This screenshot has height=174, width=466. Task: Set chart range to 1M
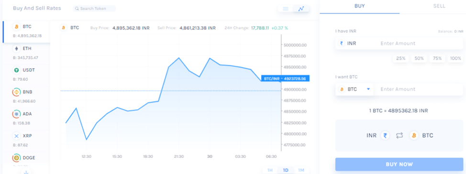pos(301,170)
